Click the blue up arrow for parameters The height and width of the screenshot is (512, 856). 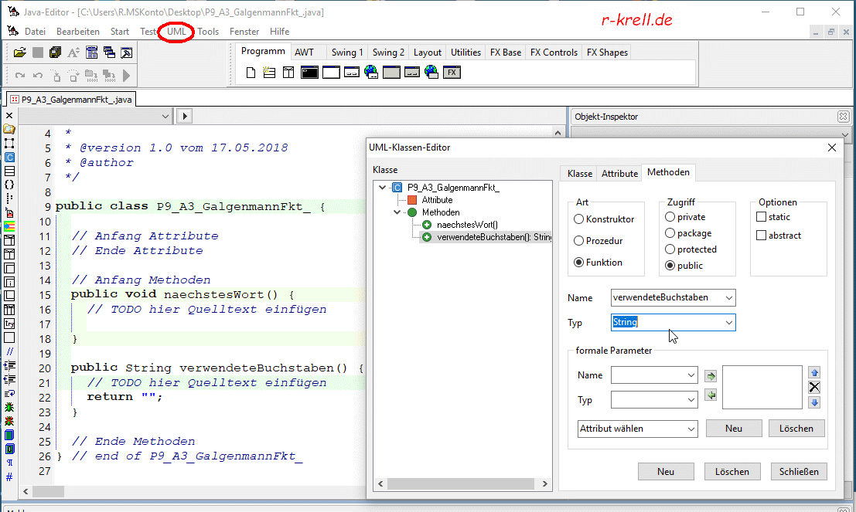[x=813, y=373]
